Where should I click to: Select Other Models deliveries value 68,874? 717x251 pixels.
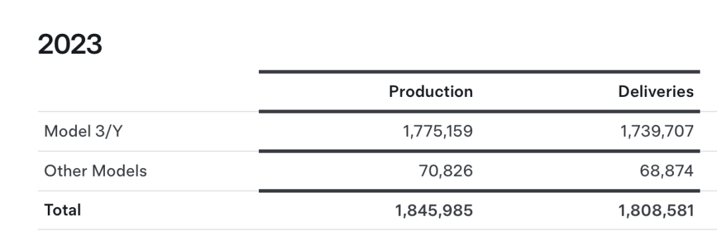point(667,171)
